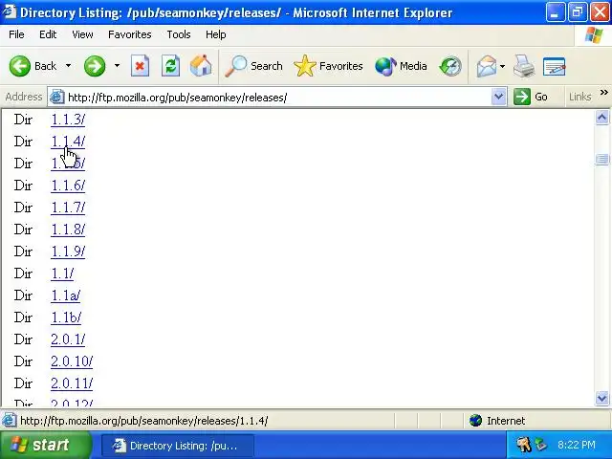The width and height of the screenshot is (612, 459).
Task: Open the 1.1.3/ directory link
Action: [68, 120]
